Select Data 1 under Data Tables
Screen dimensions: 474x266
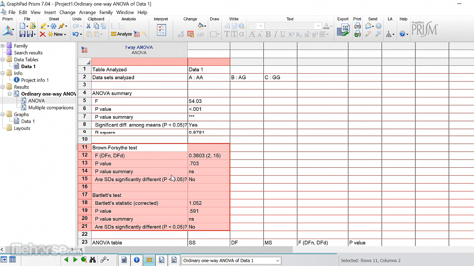28,66
